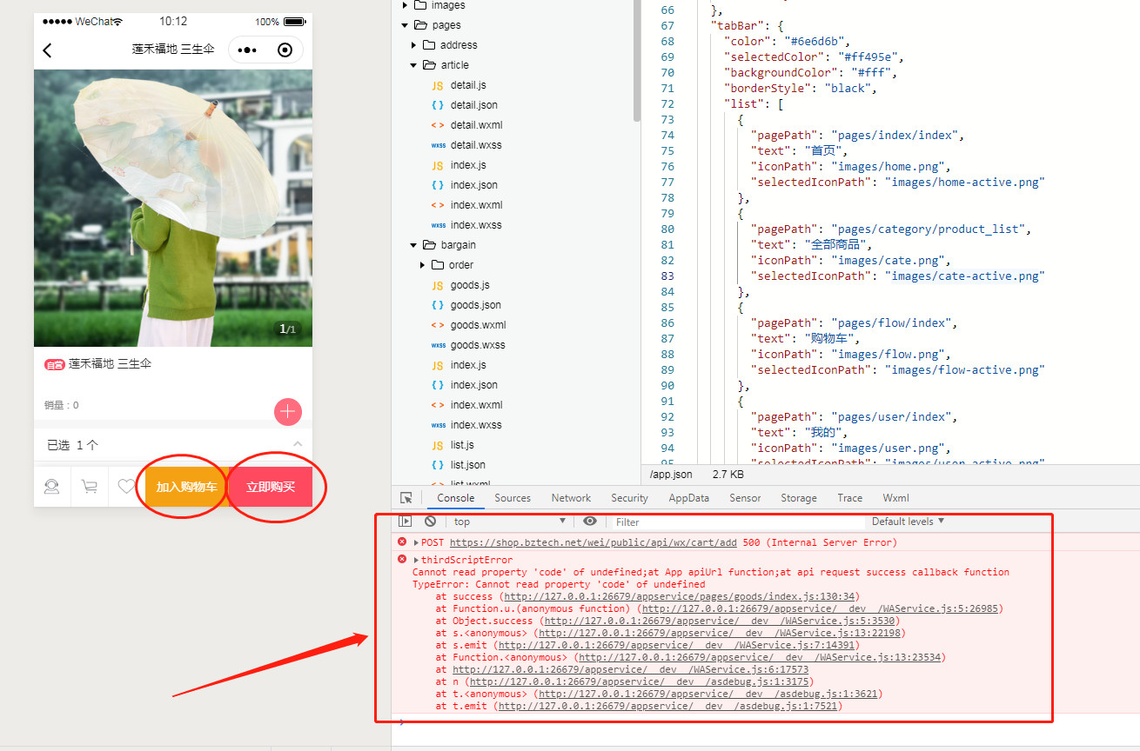This screenshot has height=751, width=1140.
Task: Click the product umbrella image
Action: tap(173, 209)
